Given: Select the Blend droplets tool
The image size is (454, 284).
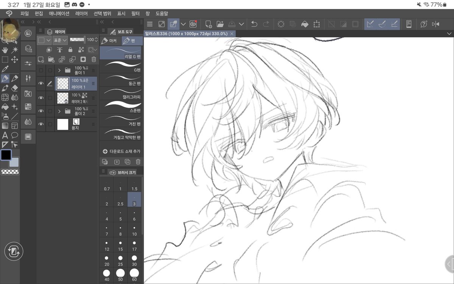Looking at the screenshot, I should [15, 97].
